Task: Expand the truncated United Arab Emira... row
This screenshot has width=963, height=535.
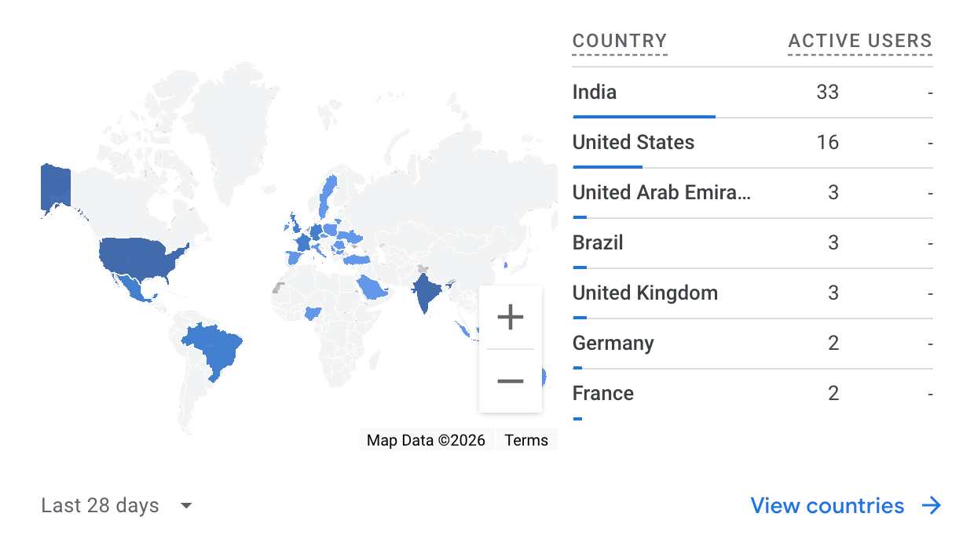Action: point(662,192)
